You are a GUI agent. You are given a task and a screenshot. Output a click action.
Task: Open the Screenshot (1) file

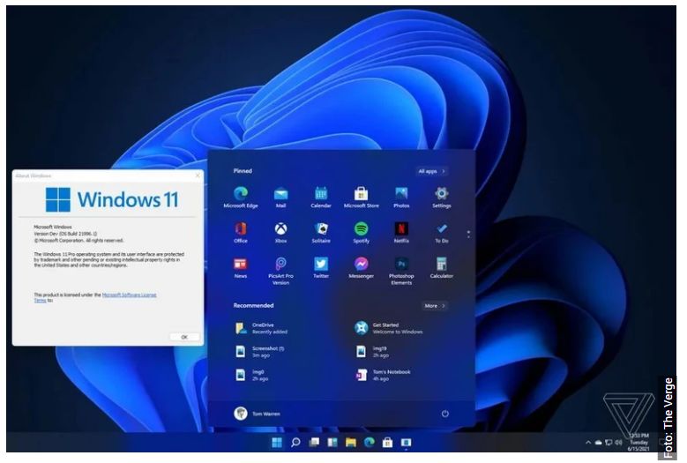tap(260, 352)
